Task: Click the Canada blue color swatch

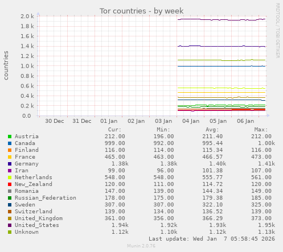Action: coord(10,143)
